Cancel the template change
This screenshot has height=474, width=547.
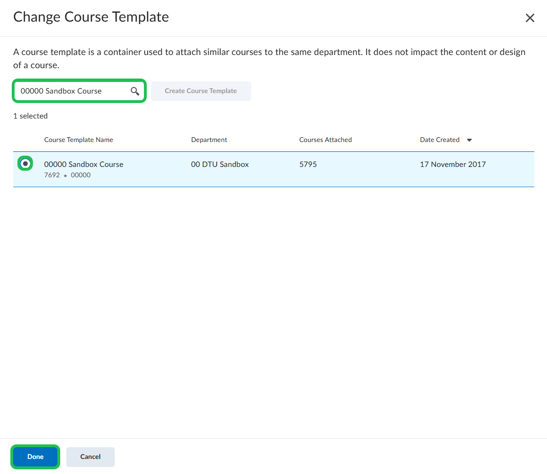coord(90,457)
